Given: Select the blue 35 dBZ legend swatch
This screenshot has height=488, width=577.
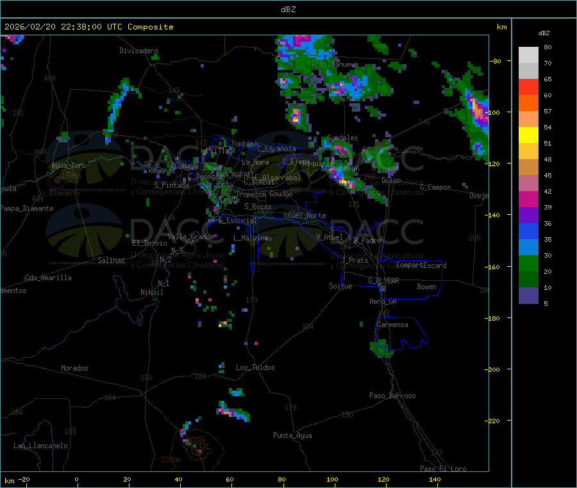Looking at the screenshot, I should click(528, 231).
